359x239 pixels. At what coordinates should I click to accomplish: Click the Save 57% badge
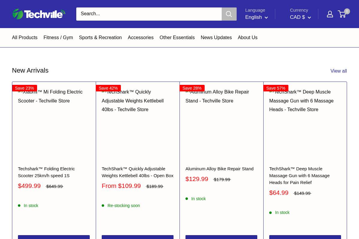point(276,88)
